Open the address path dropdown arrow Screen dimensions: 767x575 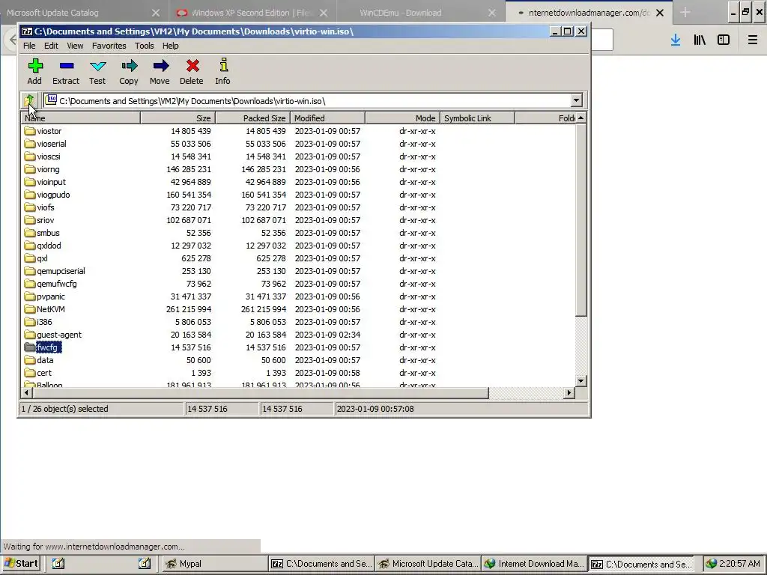576,101
